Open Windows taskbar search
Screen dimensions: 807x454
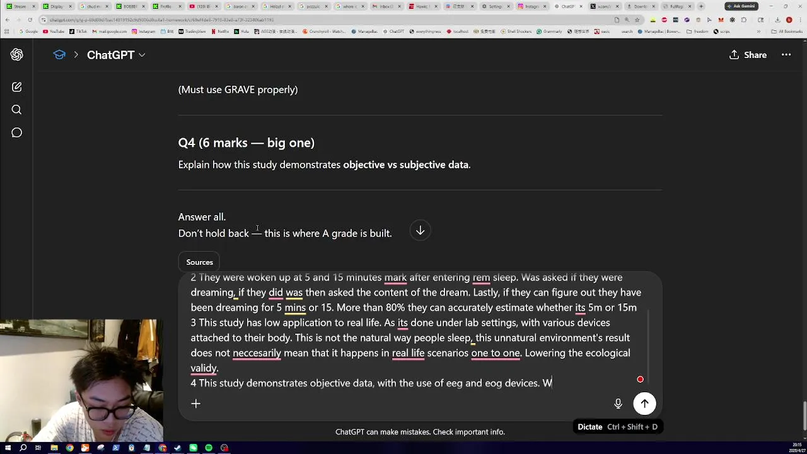pyautogui.click(x=23, y=448)
